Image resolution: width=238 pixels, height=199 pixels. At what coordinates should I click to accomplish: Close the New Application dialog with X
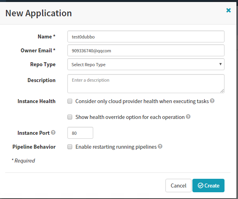pyautogui.click(x=228, y=11)
